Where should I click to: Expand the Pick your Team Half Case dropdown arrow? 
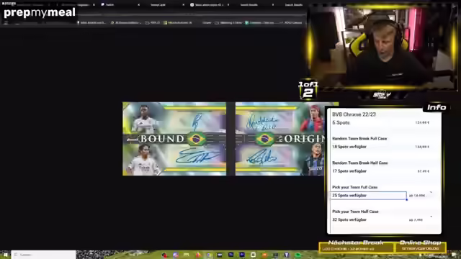[x=431, y=217]
